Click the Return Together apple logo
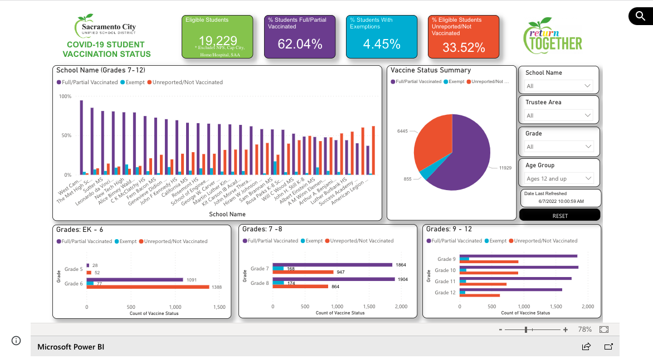Screen dimensions: 653x359 pyautogui.click(x=553, y=36)
